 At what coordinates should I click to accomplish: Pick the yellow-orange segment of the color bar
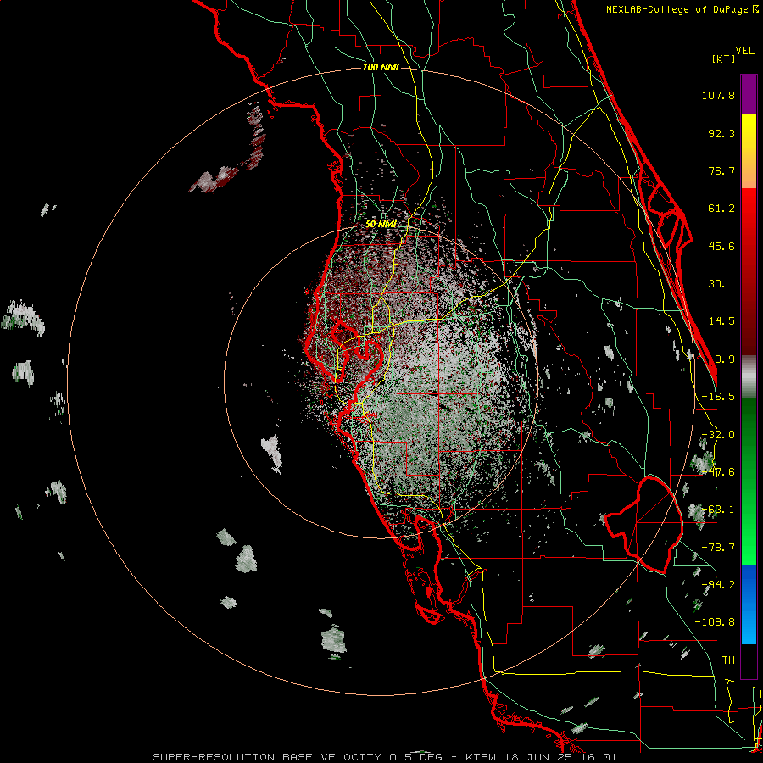coord(749,151)
